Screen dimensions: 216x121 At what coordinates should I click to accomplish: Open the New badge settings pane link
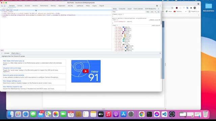coord(12,81)
